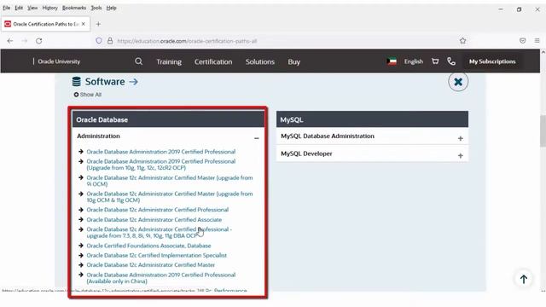Viewport: 546px width, 307px height.
Task: Open the Training navigation item
Action: coord(169,61)
